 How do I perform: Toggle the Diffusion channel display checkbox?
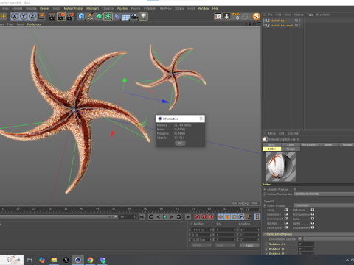coord(313,210)
